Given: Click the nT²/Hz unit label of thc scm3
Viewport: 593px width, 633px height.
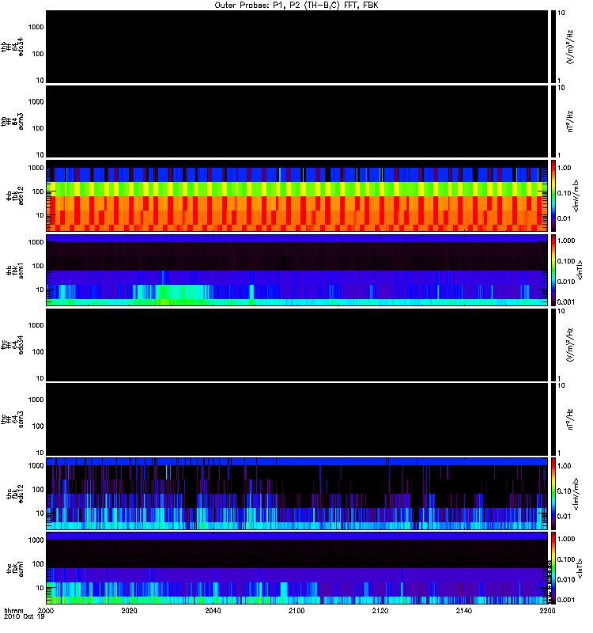Looking at the screenshot, I should [x=570, y=419].
